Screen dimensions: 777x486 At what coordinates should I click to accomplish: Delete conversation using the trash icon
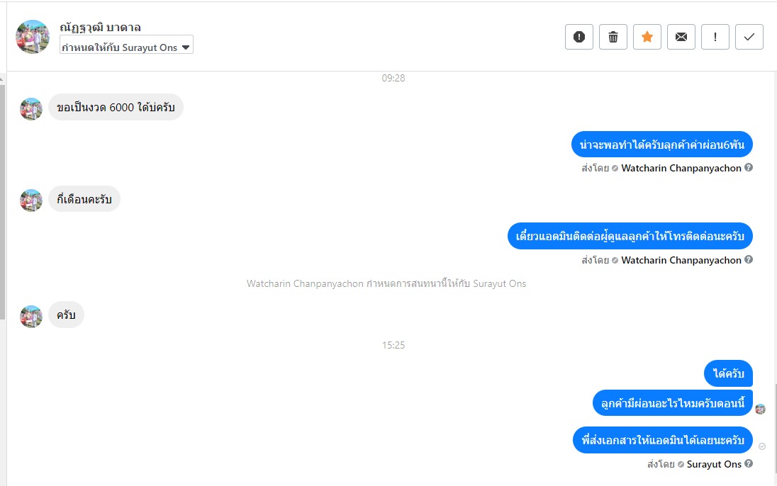(x=613, y=37)
